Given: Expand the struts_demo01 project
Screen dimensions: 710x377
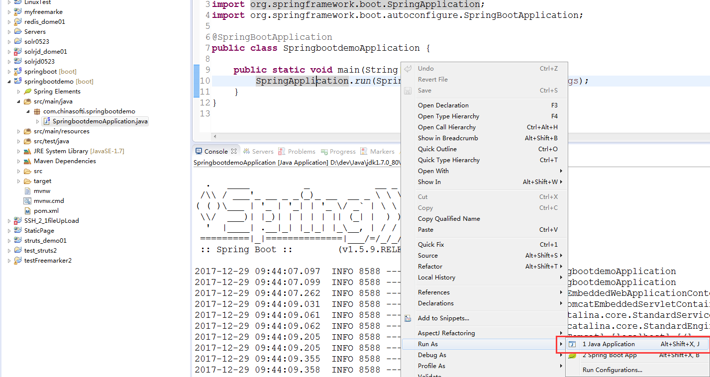Looking at the screenshot, I should (9, 241).
